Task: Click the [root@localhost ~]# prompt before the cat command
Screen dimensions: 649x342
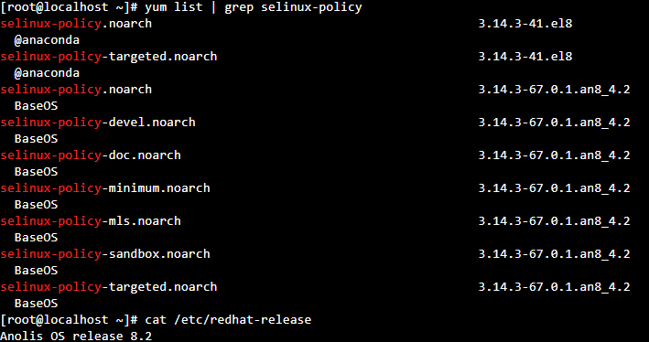Action: [x=69, y=320]
